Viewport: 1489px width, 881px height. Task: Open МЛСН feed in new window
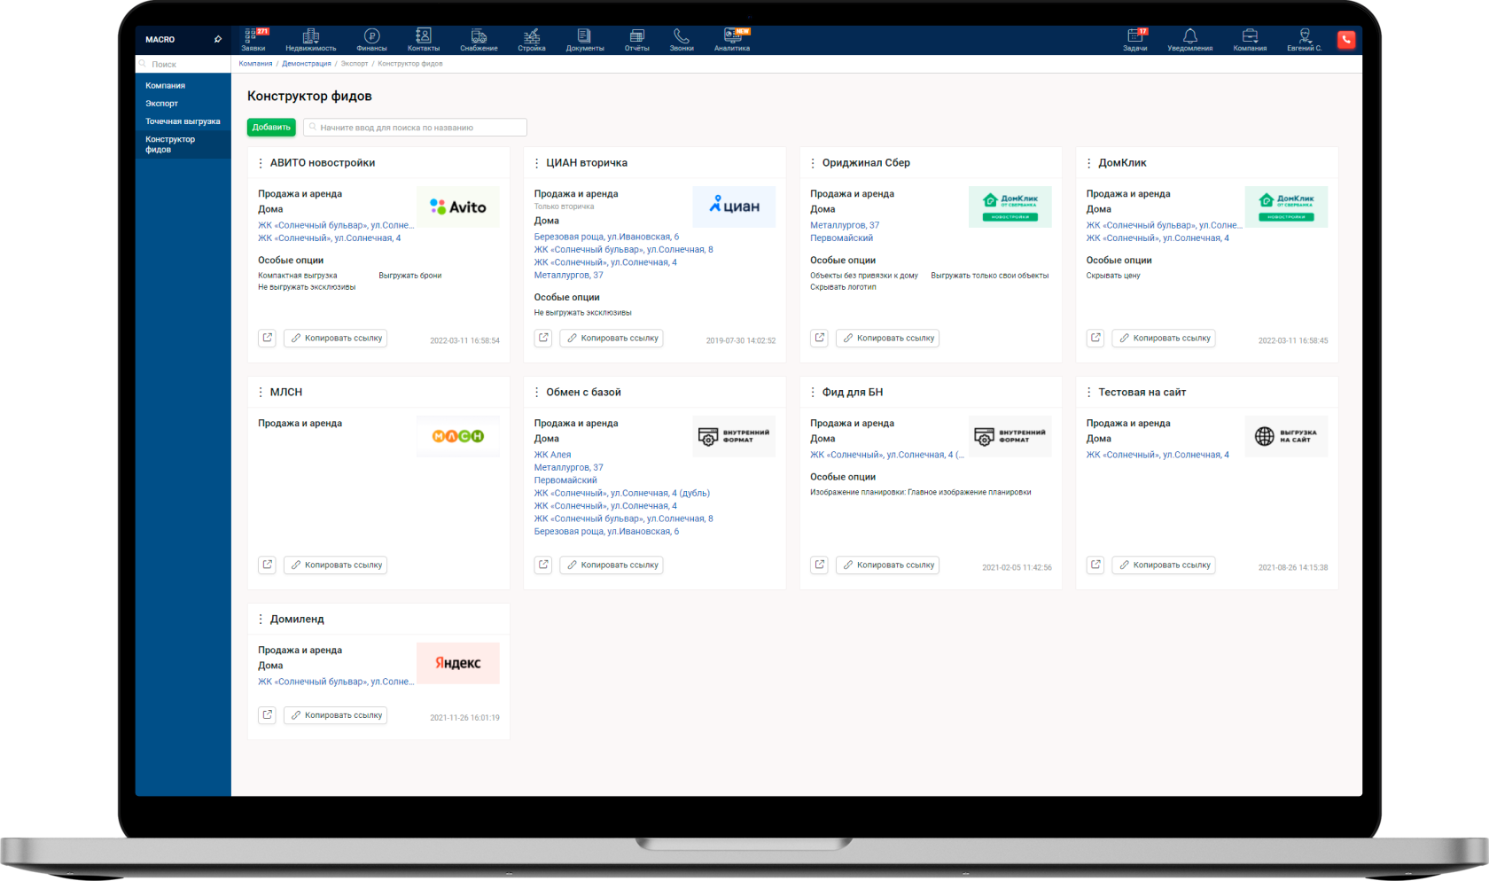(x=267, y=565)
